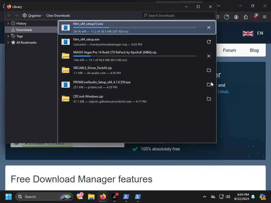Image resolution: width=271 pixels, height=203 pixels.
Task: Open the triangle app with red badge on taskbar
Action: pos(115,197)
